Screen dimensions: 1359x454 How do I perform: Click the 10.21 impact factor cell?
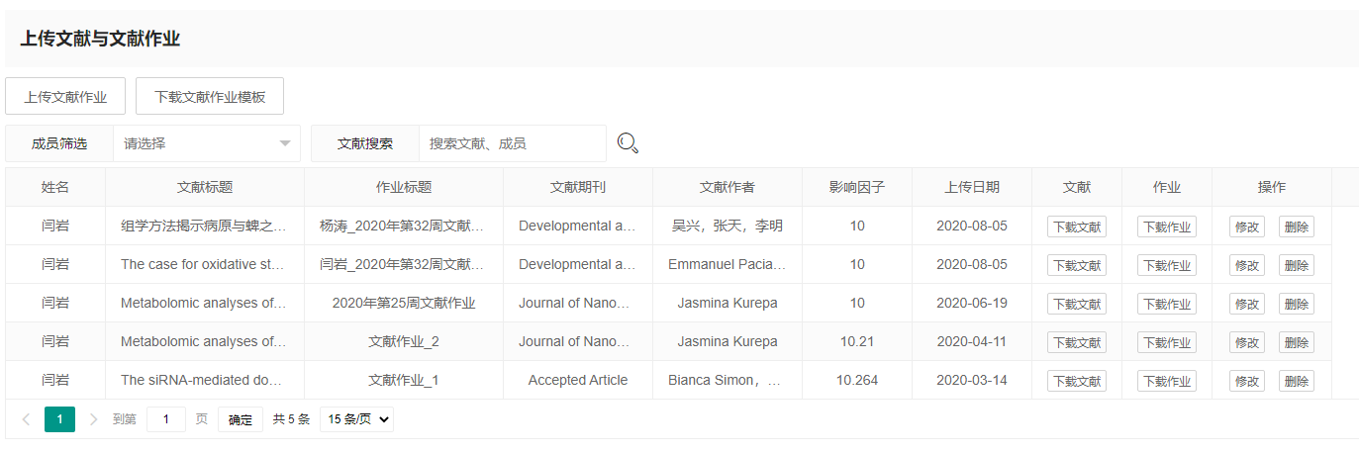[857, 341]
